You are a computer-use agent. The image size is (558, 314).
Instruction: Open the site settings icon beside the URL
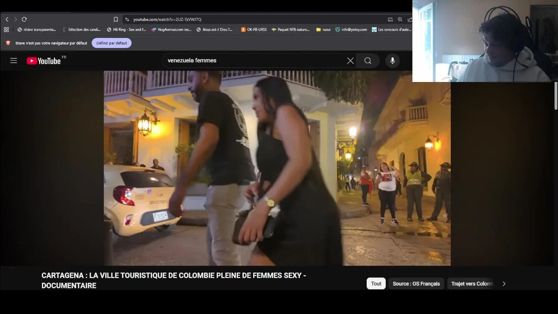click(127, 19)
